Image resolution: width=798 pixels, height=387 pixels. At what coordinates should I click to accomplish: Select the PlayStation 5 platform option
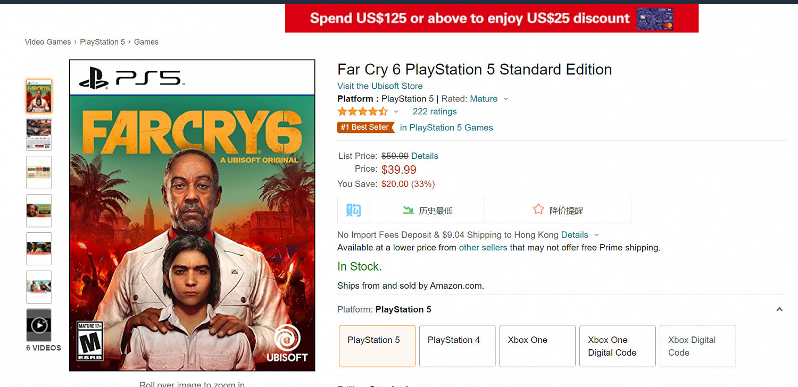pyautogui.click(x=377, y=346)
